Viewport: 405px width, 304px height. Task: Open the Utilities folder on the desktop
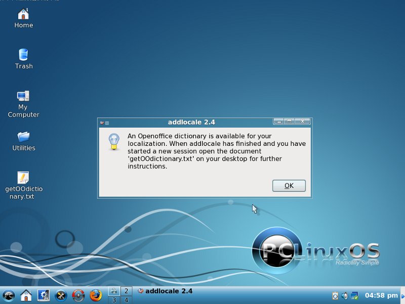click(23, 137)
